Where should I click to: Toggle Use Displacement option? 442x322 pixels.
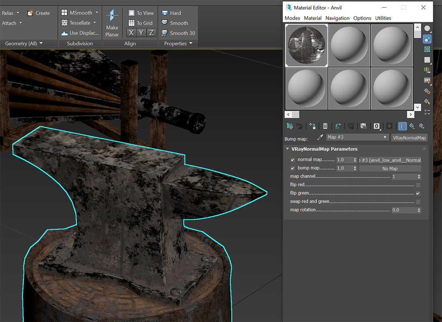tap(80, 33)
